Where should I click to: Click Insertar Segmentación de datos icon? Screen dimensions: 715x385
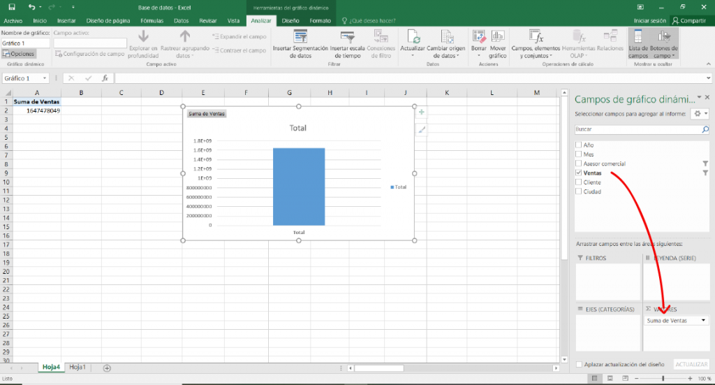coord(300,37)
